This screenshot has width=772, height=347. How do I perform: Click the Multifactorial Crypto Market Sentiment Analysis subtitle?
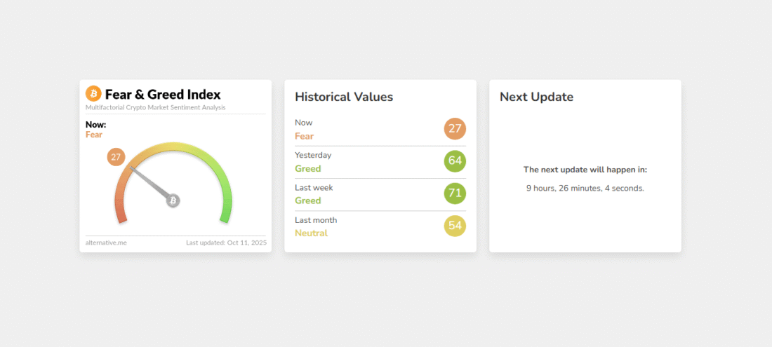pyautogui.click(x=155, y=107)
